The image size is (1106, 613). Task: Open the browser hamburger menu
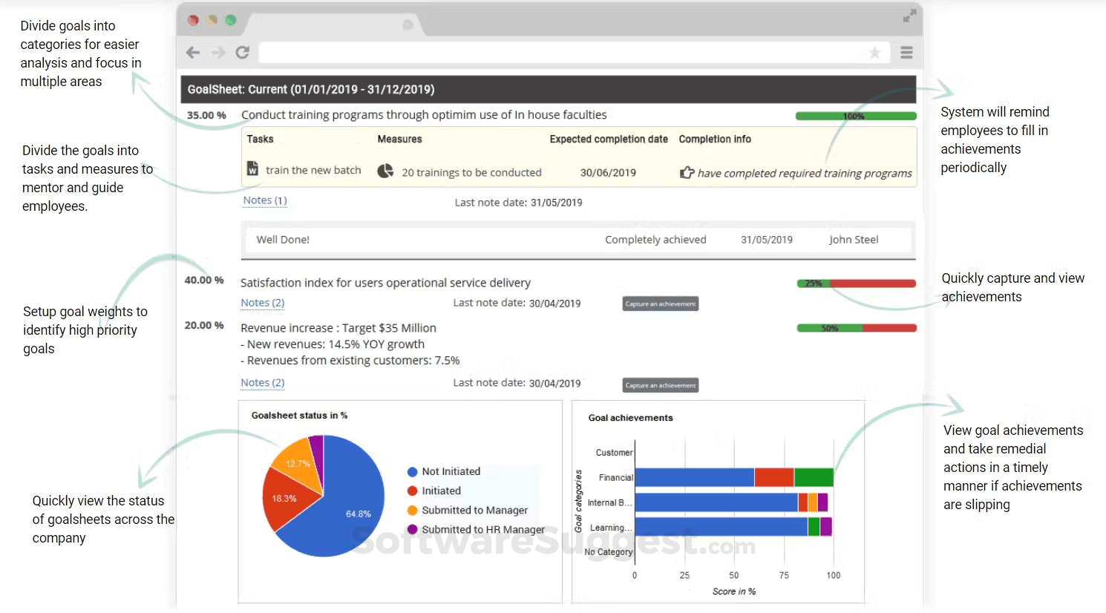click(x=906, y=53)
